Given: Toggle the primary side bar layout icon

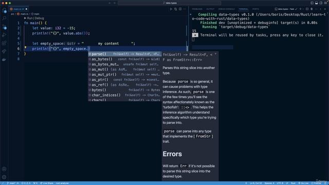Looking at the screenshot, I should click(x=312, y=3).
